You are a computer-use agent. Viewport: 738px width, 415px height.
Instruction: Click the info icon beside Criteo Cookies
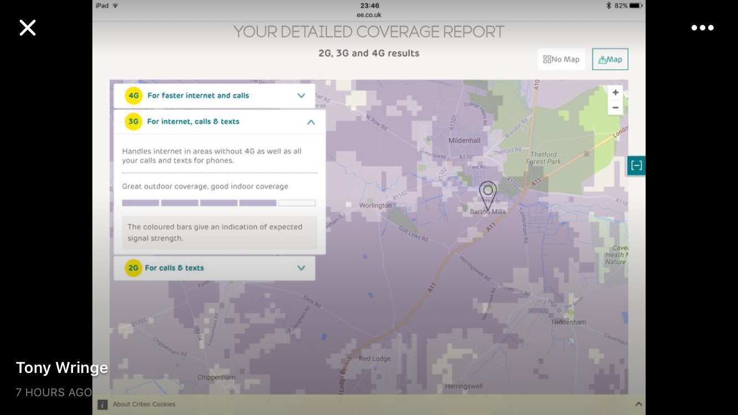(x=102, y=404)
